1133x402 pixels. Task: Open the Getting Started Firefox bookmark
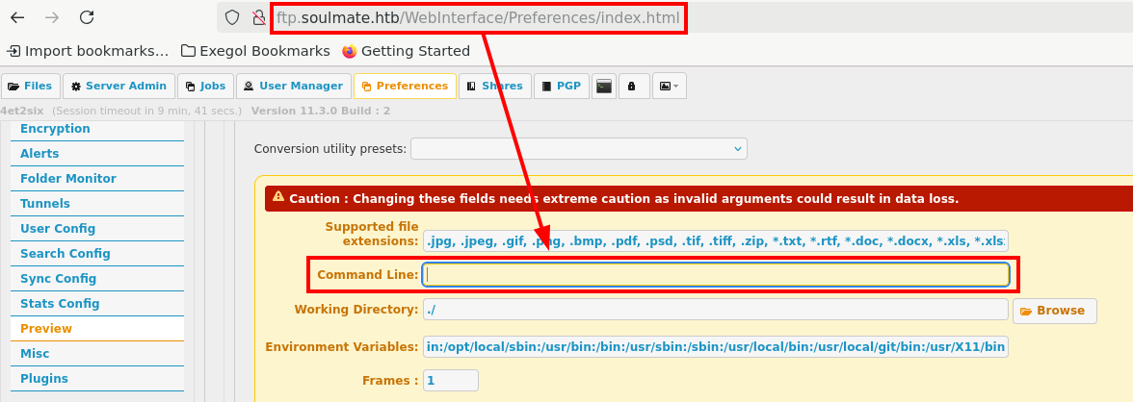[x=406, y=51]
